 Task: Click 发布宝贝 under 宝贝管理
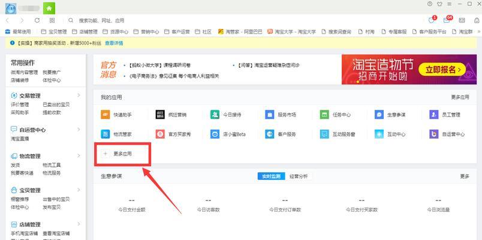click(x=52, y=207)
